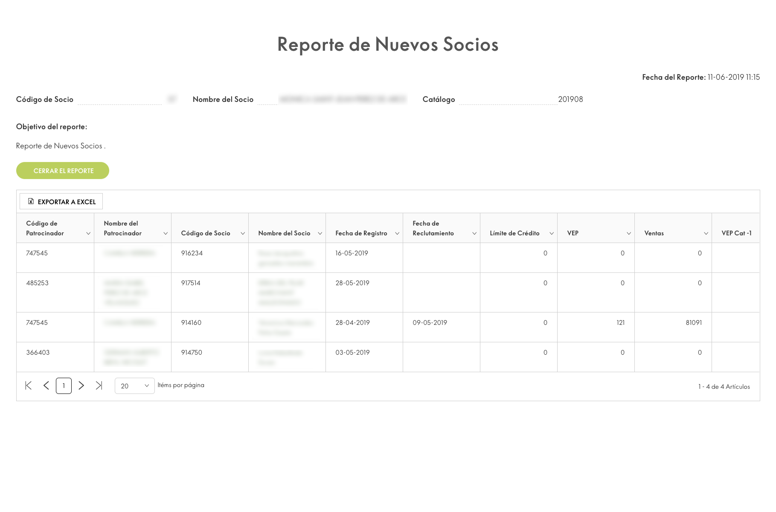Open items per page dropdown showing 20
This screenshot has height=512, width=776.
134,386
